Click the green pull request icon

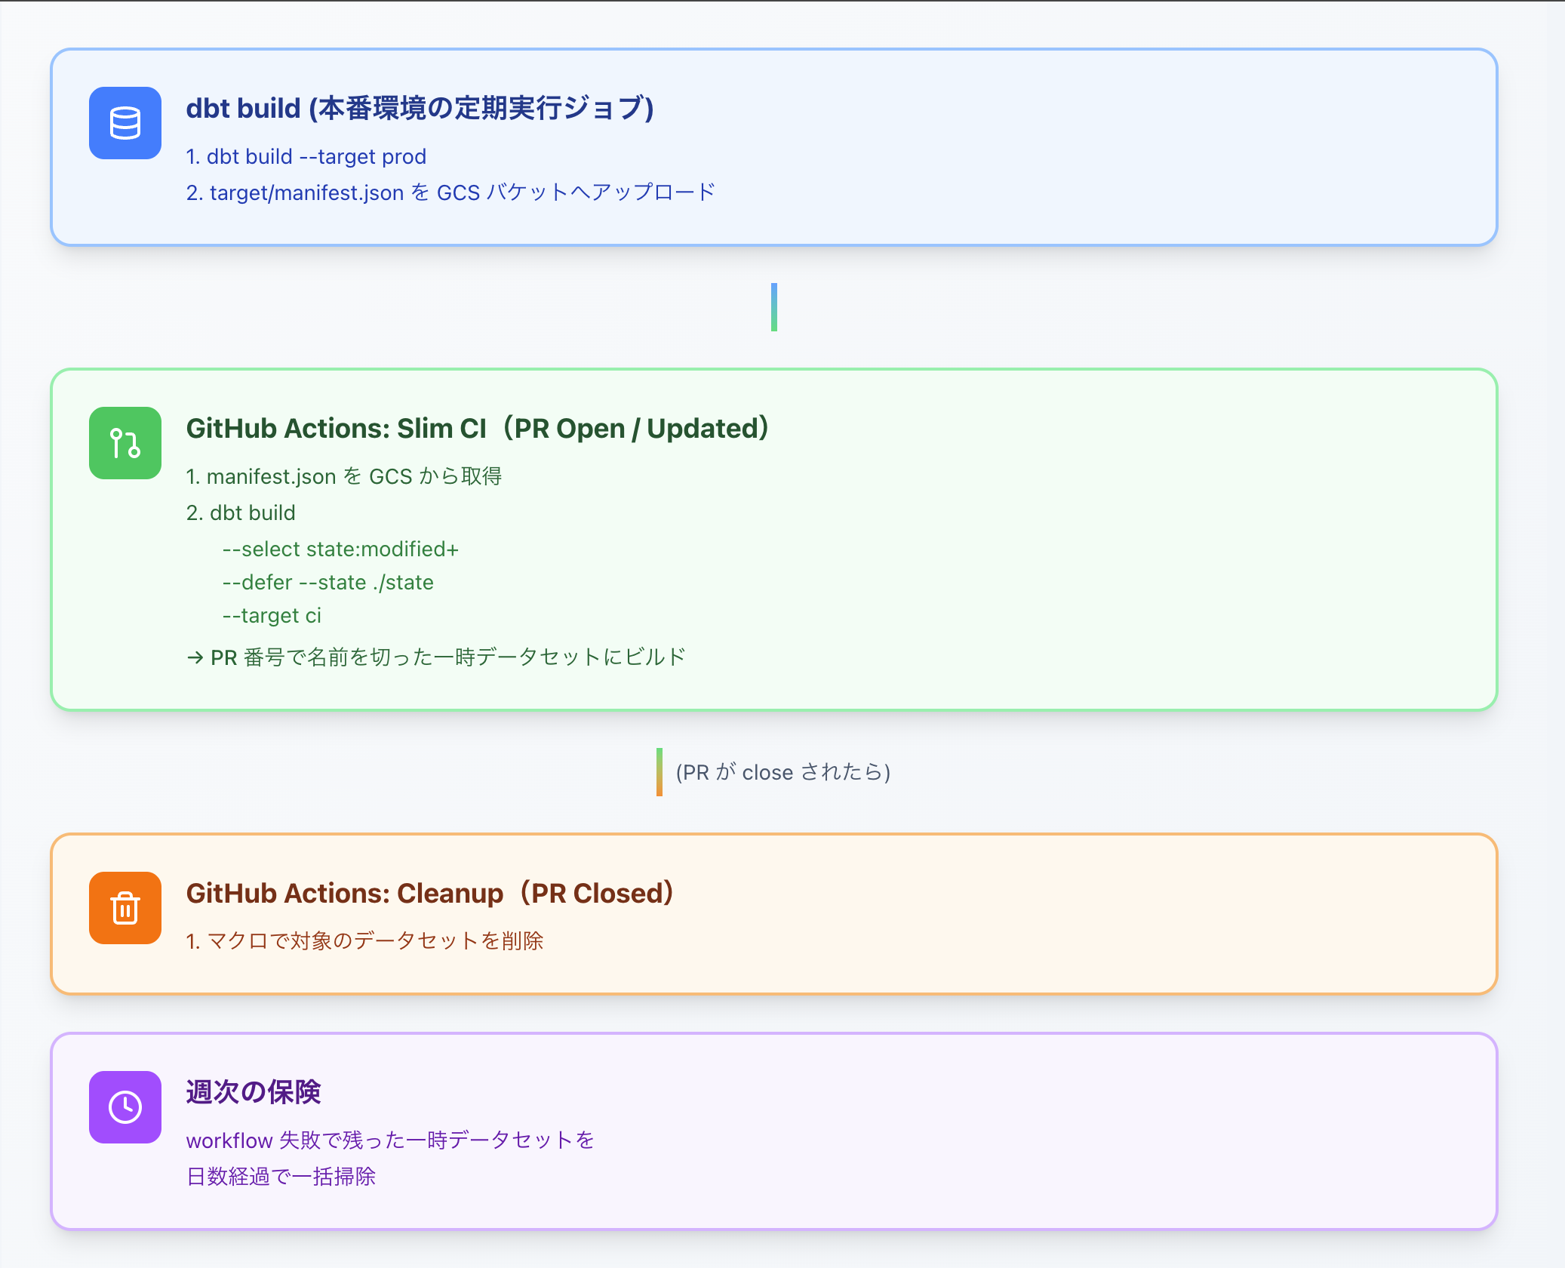tap(125, 443)
